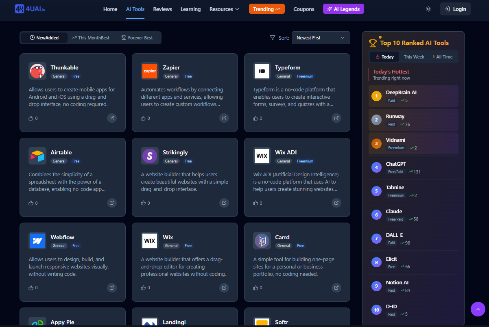489x327 pixels.
Task: Select the AI Tools menu item
Action: [x=135, y=9]
